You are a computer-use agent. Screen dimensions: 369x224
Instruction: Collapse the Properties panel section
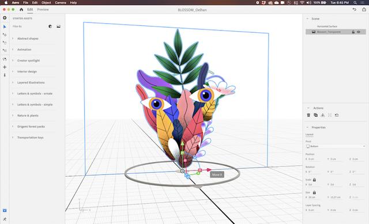pos(307,127)
